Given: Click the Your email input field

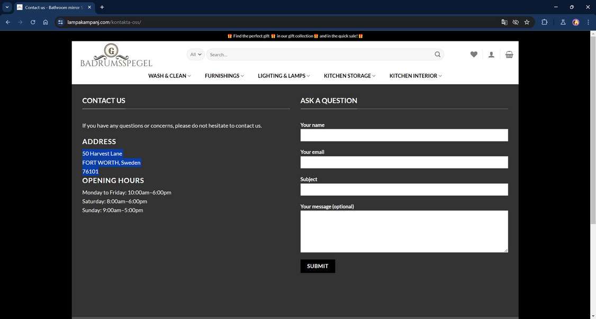Looking at the screenshot, I should tap(404, 162).
